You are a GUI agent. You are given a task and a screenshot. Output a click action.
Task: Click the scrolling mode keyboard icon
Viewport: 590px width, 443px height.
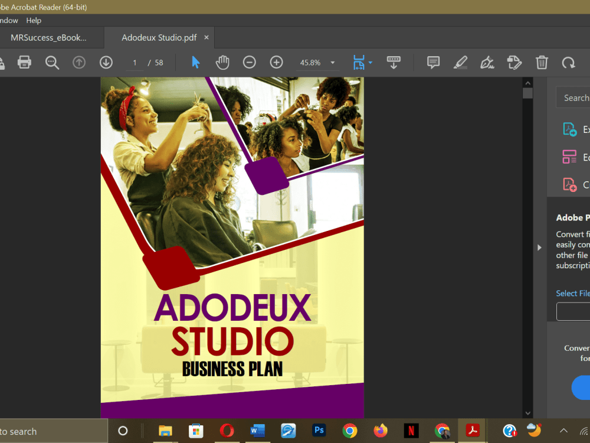pos(394,63)
